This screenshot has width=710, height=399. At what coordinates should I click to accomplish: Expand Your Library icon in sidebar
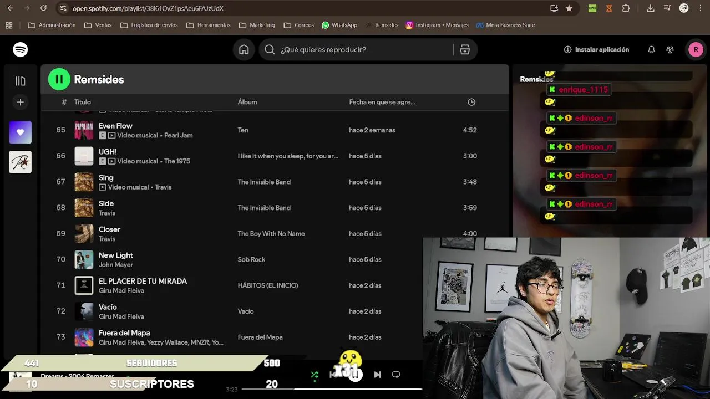point(21,81)
